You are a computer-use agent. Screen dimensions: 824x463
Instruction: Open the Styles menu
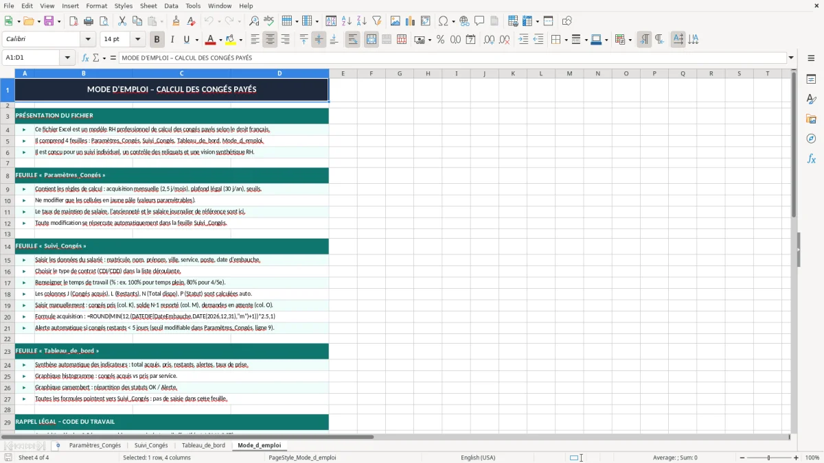click(x=124, y=5)
